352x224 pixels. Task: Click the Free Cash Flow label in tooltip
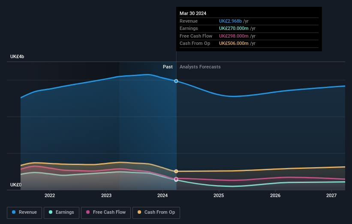tap(196, 36)
